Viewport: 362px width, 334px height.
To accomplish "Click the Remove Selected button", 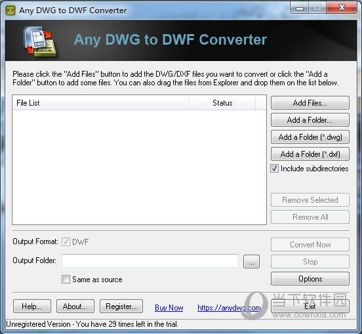I will (310, 200).
